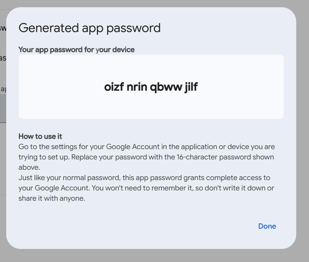Click the "oizf" segment of the password
Image resolution: width=309 pixels, height=262 pixels.
tap(114, 87)
